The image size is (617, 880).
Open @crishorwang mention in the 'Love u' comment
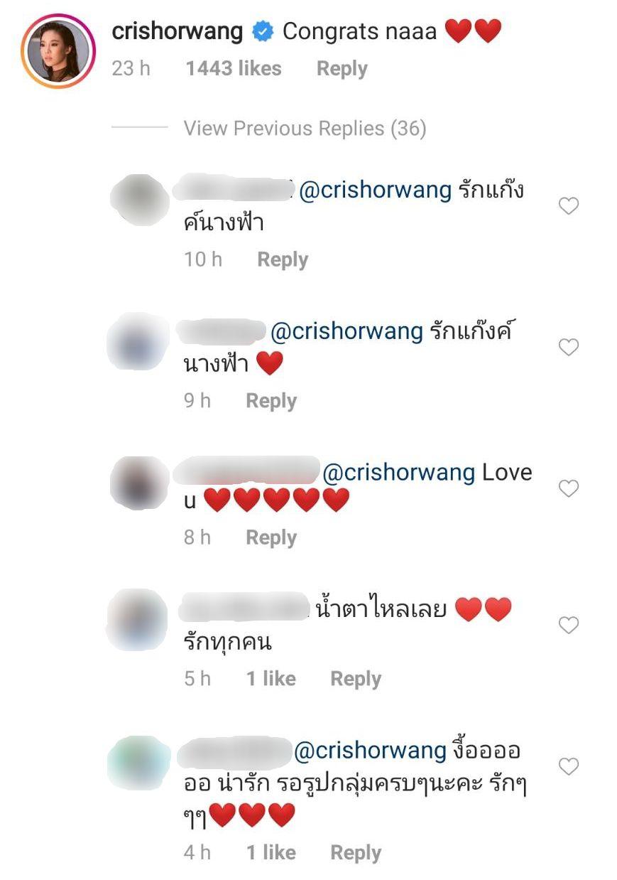(x=398, y=473)
